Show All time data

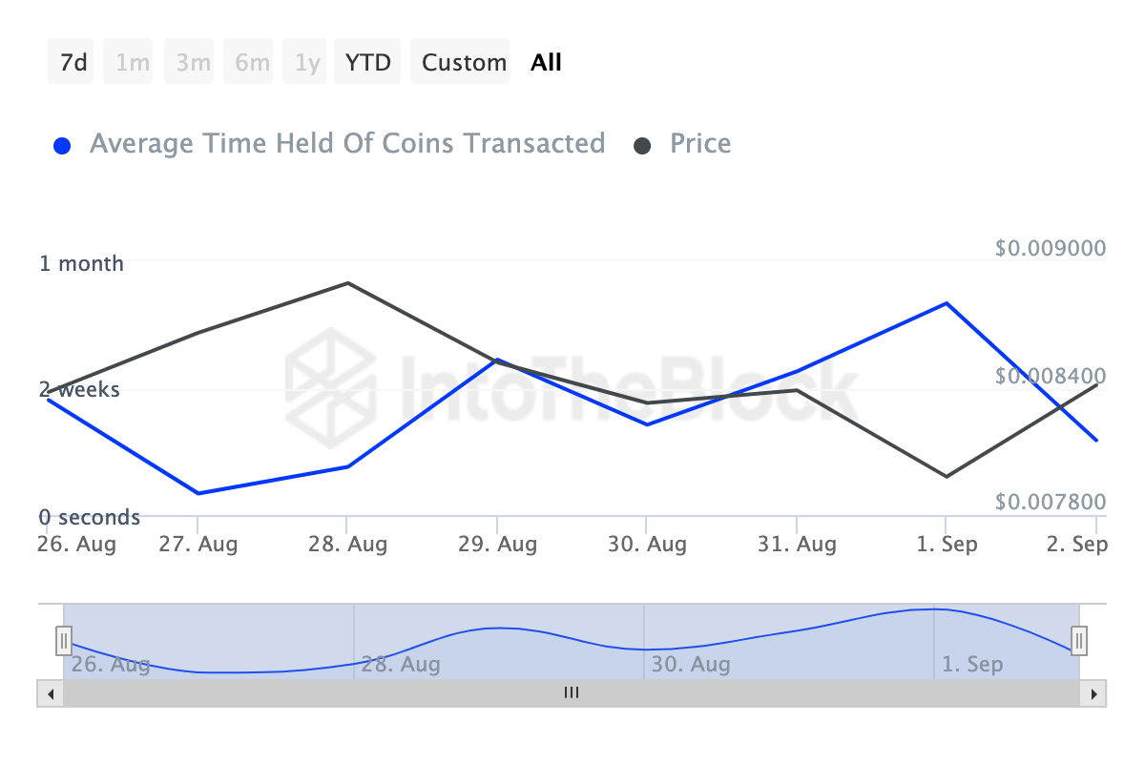pyautogui.click(x=547, y=63)
